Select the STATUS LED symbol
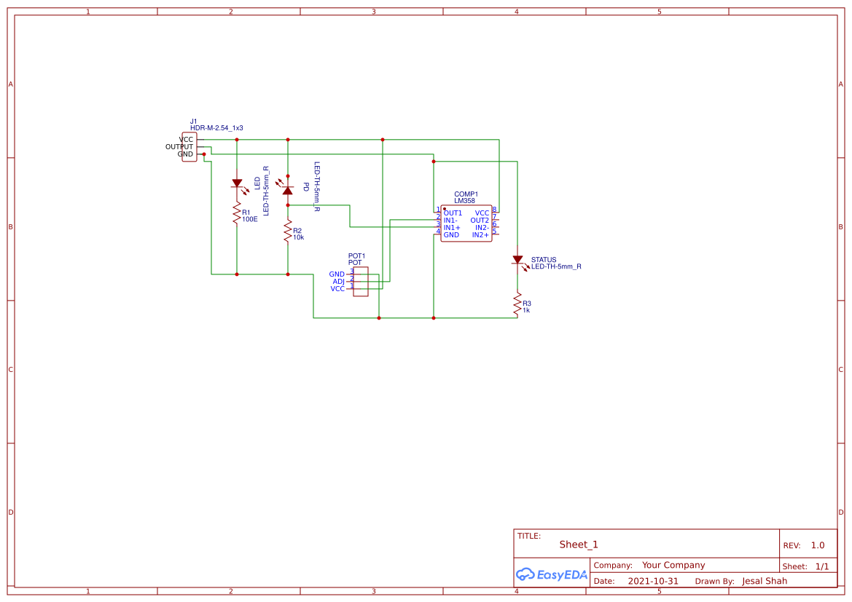The height and width of the screenshot is (602, 852). (x=517, y=260)
